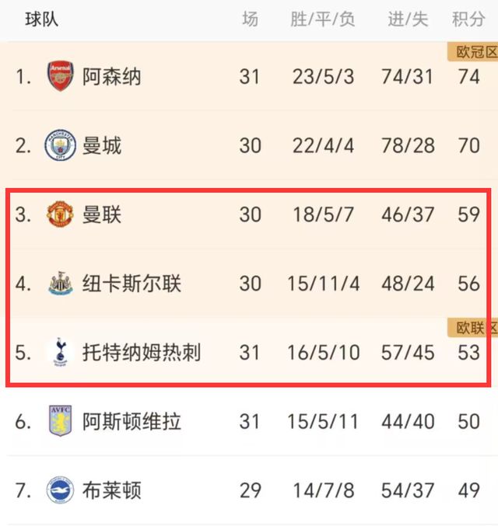Click 布莱顿 team name in seventh row
Screen dimensions: 498x526
[x=112, y=490]
